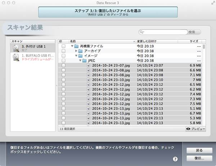Click the magnifier icon in the search box
Viewport: 216px width, 166px height.
(x=143, y=32)
